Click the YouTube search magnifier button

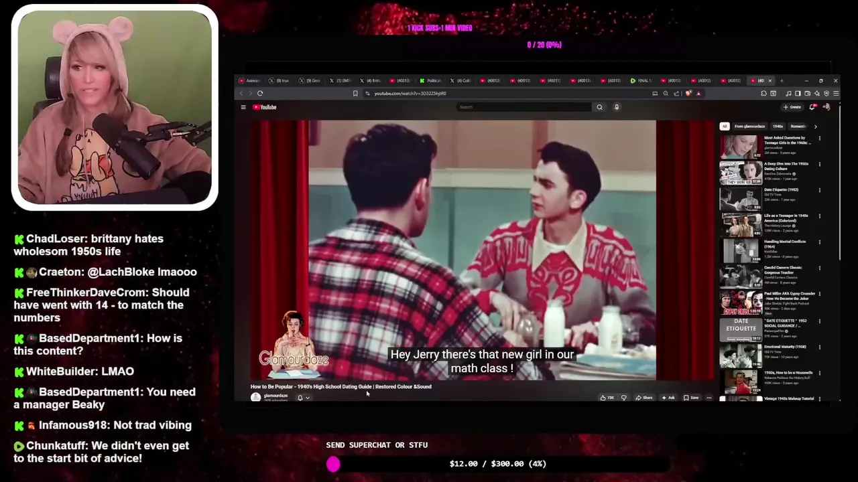[599, 107]
